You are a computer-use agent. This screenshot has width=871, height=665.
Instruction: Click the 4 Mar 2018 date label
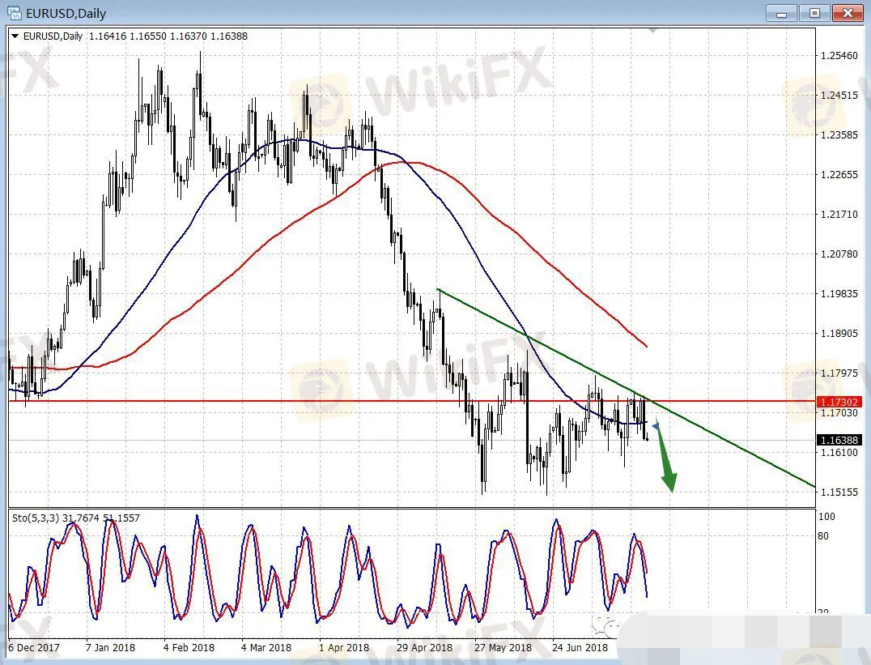[x=266, y=648]
